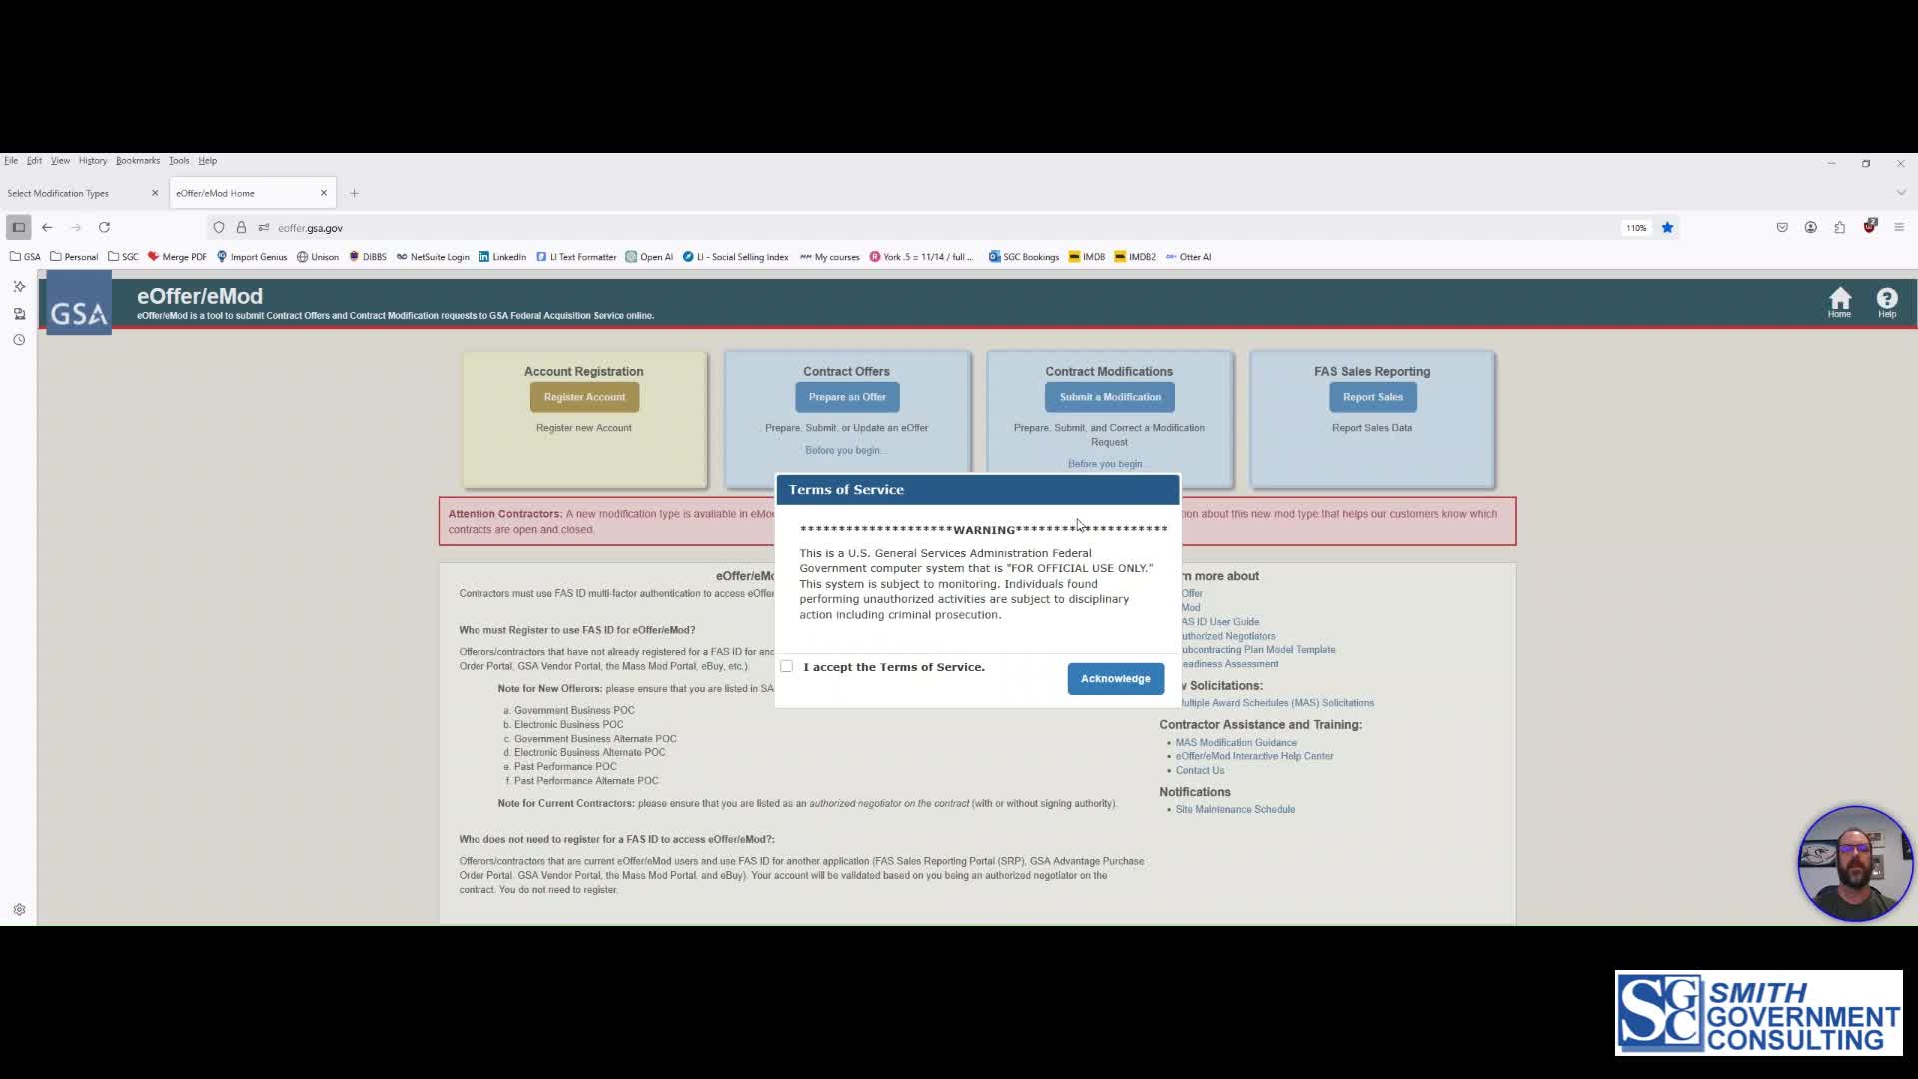Viewport: 1918px width, 1079px height.
Task: Click the tracking protection shield icon
Action: [219, 227]
